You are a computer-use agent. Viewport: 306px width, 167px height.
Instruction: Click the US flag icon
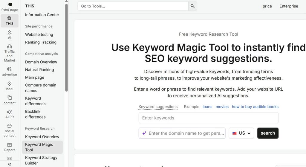tap(234, 133)
